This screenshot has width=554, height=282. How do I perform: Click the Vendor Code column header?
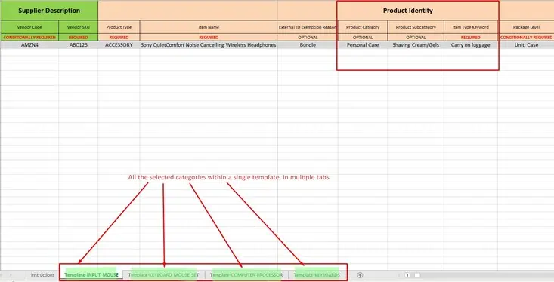pos(29,27)
